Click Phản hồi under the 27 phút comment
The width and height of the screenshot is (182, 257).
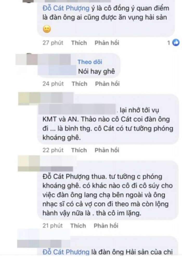[x=107, y=43]
